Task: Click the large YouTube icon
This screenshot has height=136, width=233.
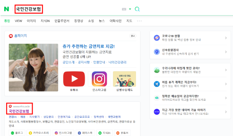Action: pos(74,79)
